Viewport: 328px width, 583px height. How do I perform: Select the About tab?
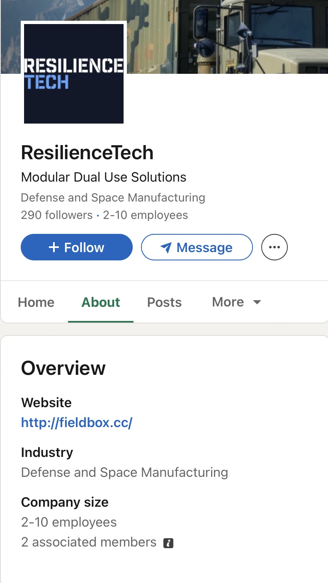click(101, 302)
